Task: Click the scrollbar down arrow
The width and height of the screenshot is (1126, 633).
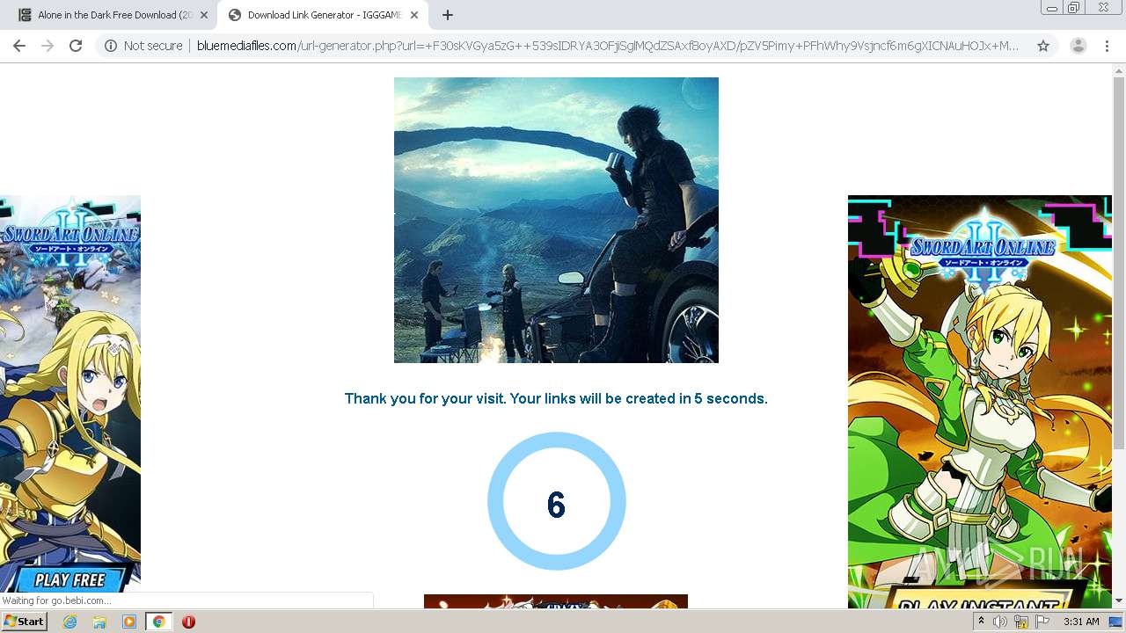Action: click(1119, 601)
